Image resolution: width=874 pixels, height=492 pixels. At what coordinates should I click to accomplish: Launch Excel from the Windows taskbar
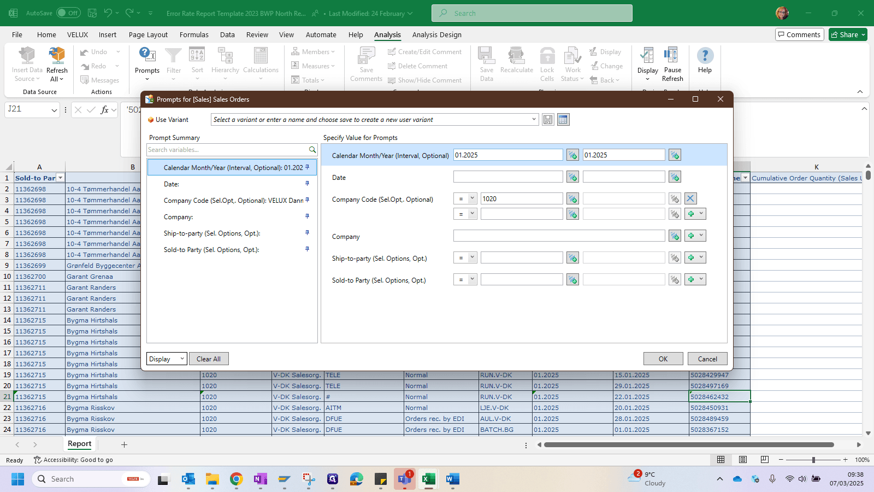point(428,479)
